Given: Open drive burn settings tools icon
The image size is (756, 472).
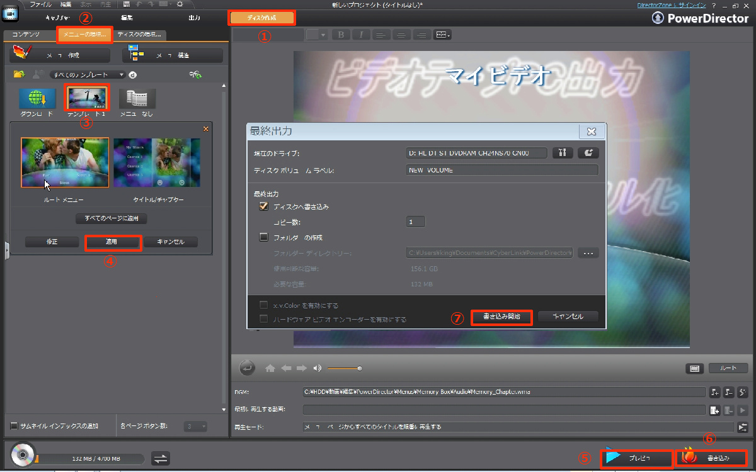Looking at the screenshot, I should tap(562, 153).
